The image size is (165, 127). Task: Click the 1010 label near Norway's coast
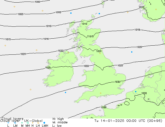click(x=142, y=7)
